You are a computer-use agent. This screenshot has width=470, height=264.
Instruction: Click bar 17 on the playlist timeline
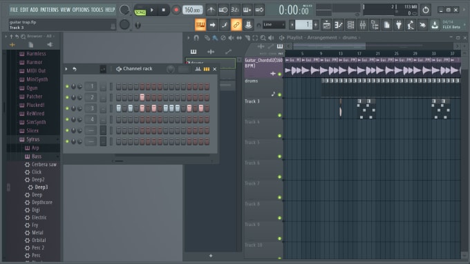tap(359, 54)
